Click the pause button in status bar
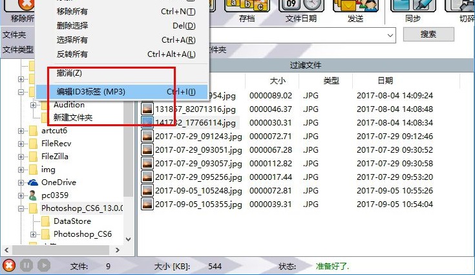The width and height of the screenshot is (475, 275). coord(26,266)
